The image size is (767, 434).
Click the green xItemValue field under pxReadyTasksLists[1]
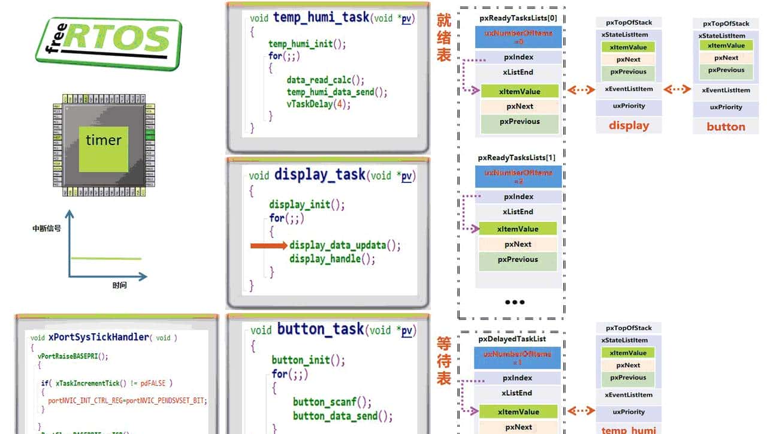point(518,228)
